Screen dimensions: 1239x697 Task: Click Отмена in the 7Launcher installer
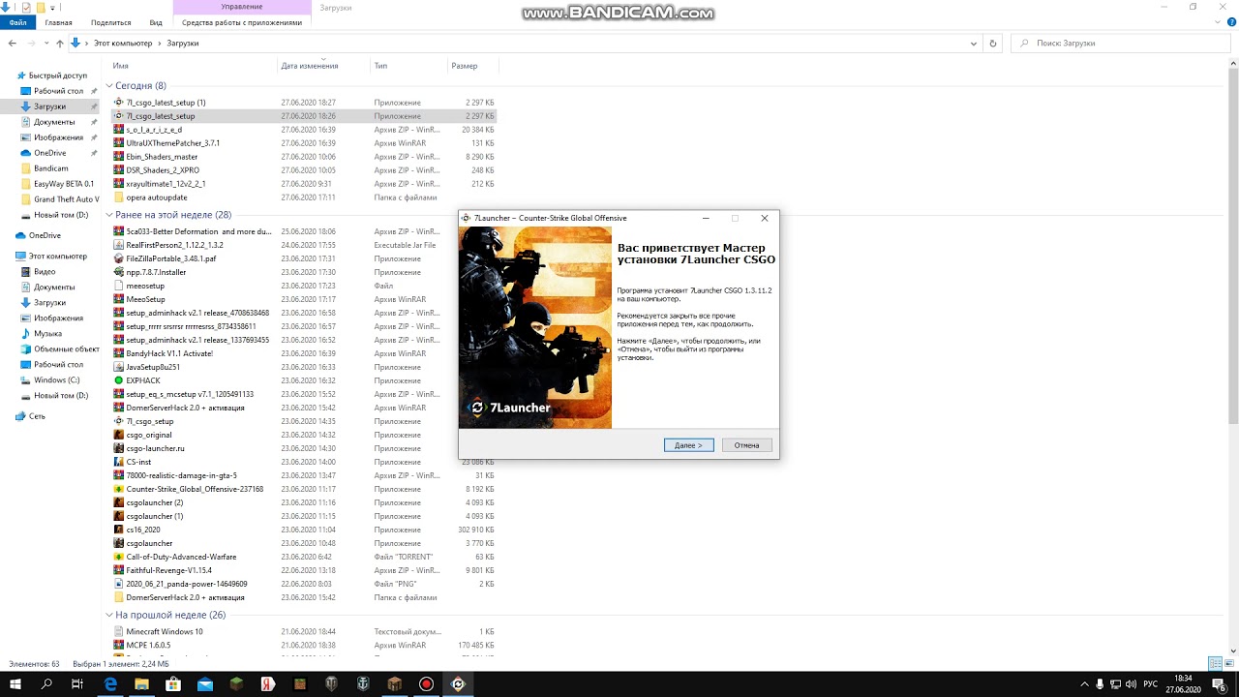point(746,445)
